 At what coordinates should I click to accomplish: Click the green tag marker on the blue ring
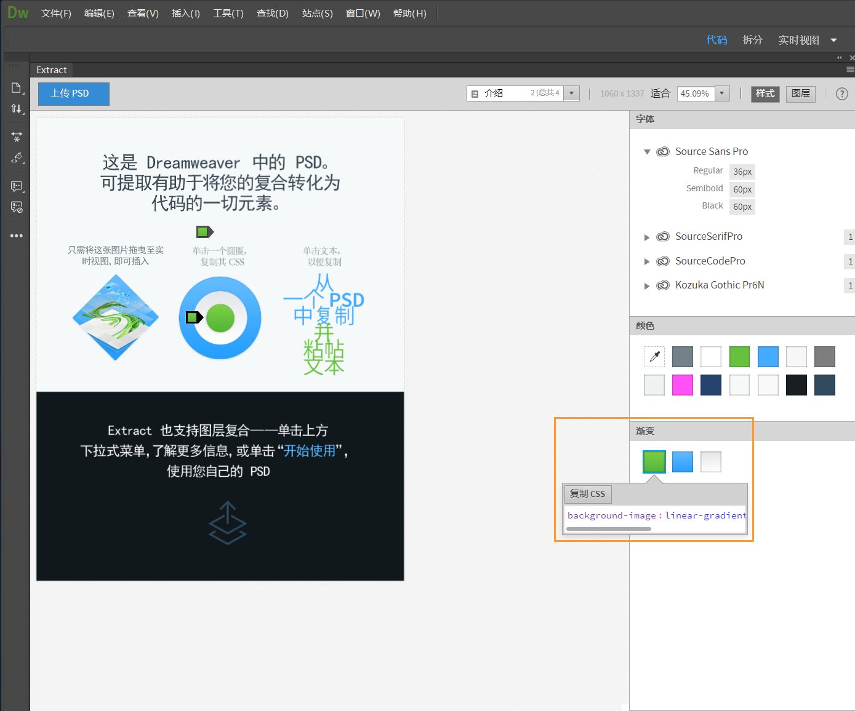pyautogui.click(x=195, y=317)
